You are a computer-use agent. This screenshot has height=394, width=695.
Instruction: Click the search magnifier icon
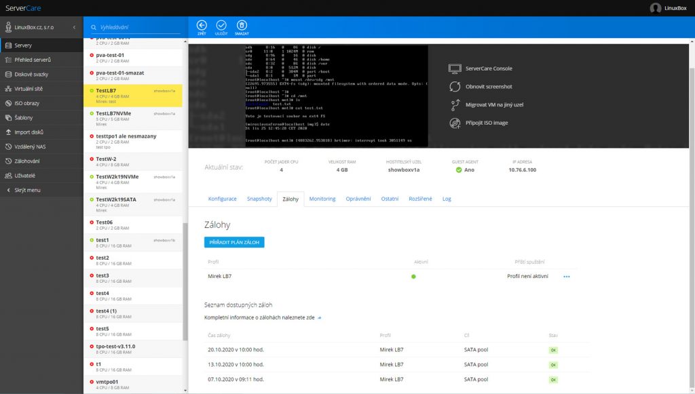(x=94, y=27)
